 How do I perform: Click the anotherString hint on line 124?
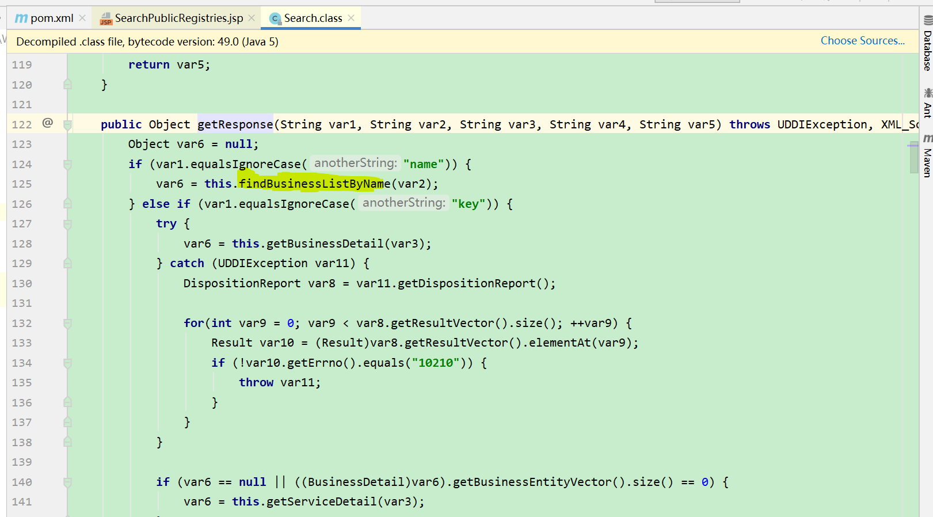pos(356,164)
